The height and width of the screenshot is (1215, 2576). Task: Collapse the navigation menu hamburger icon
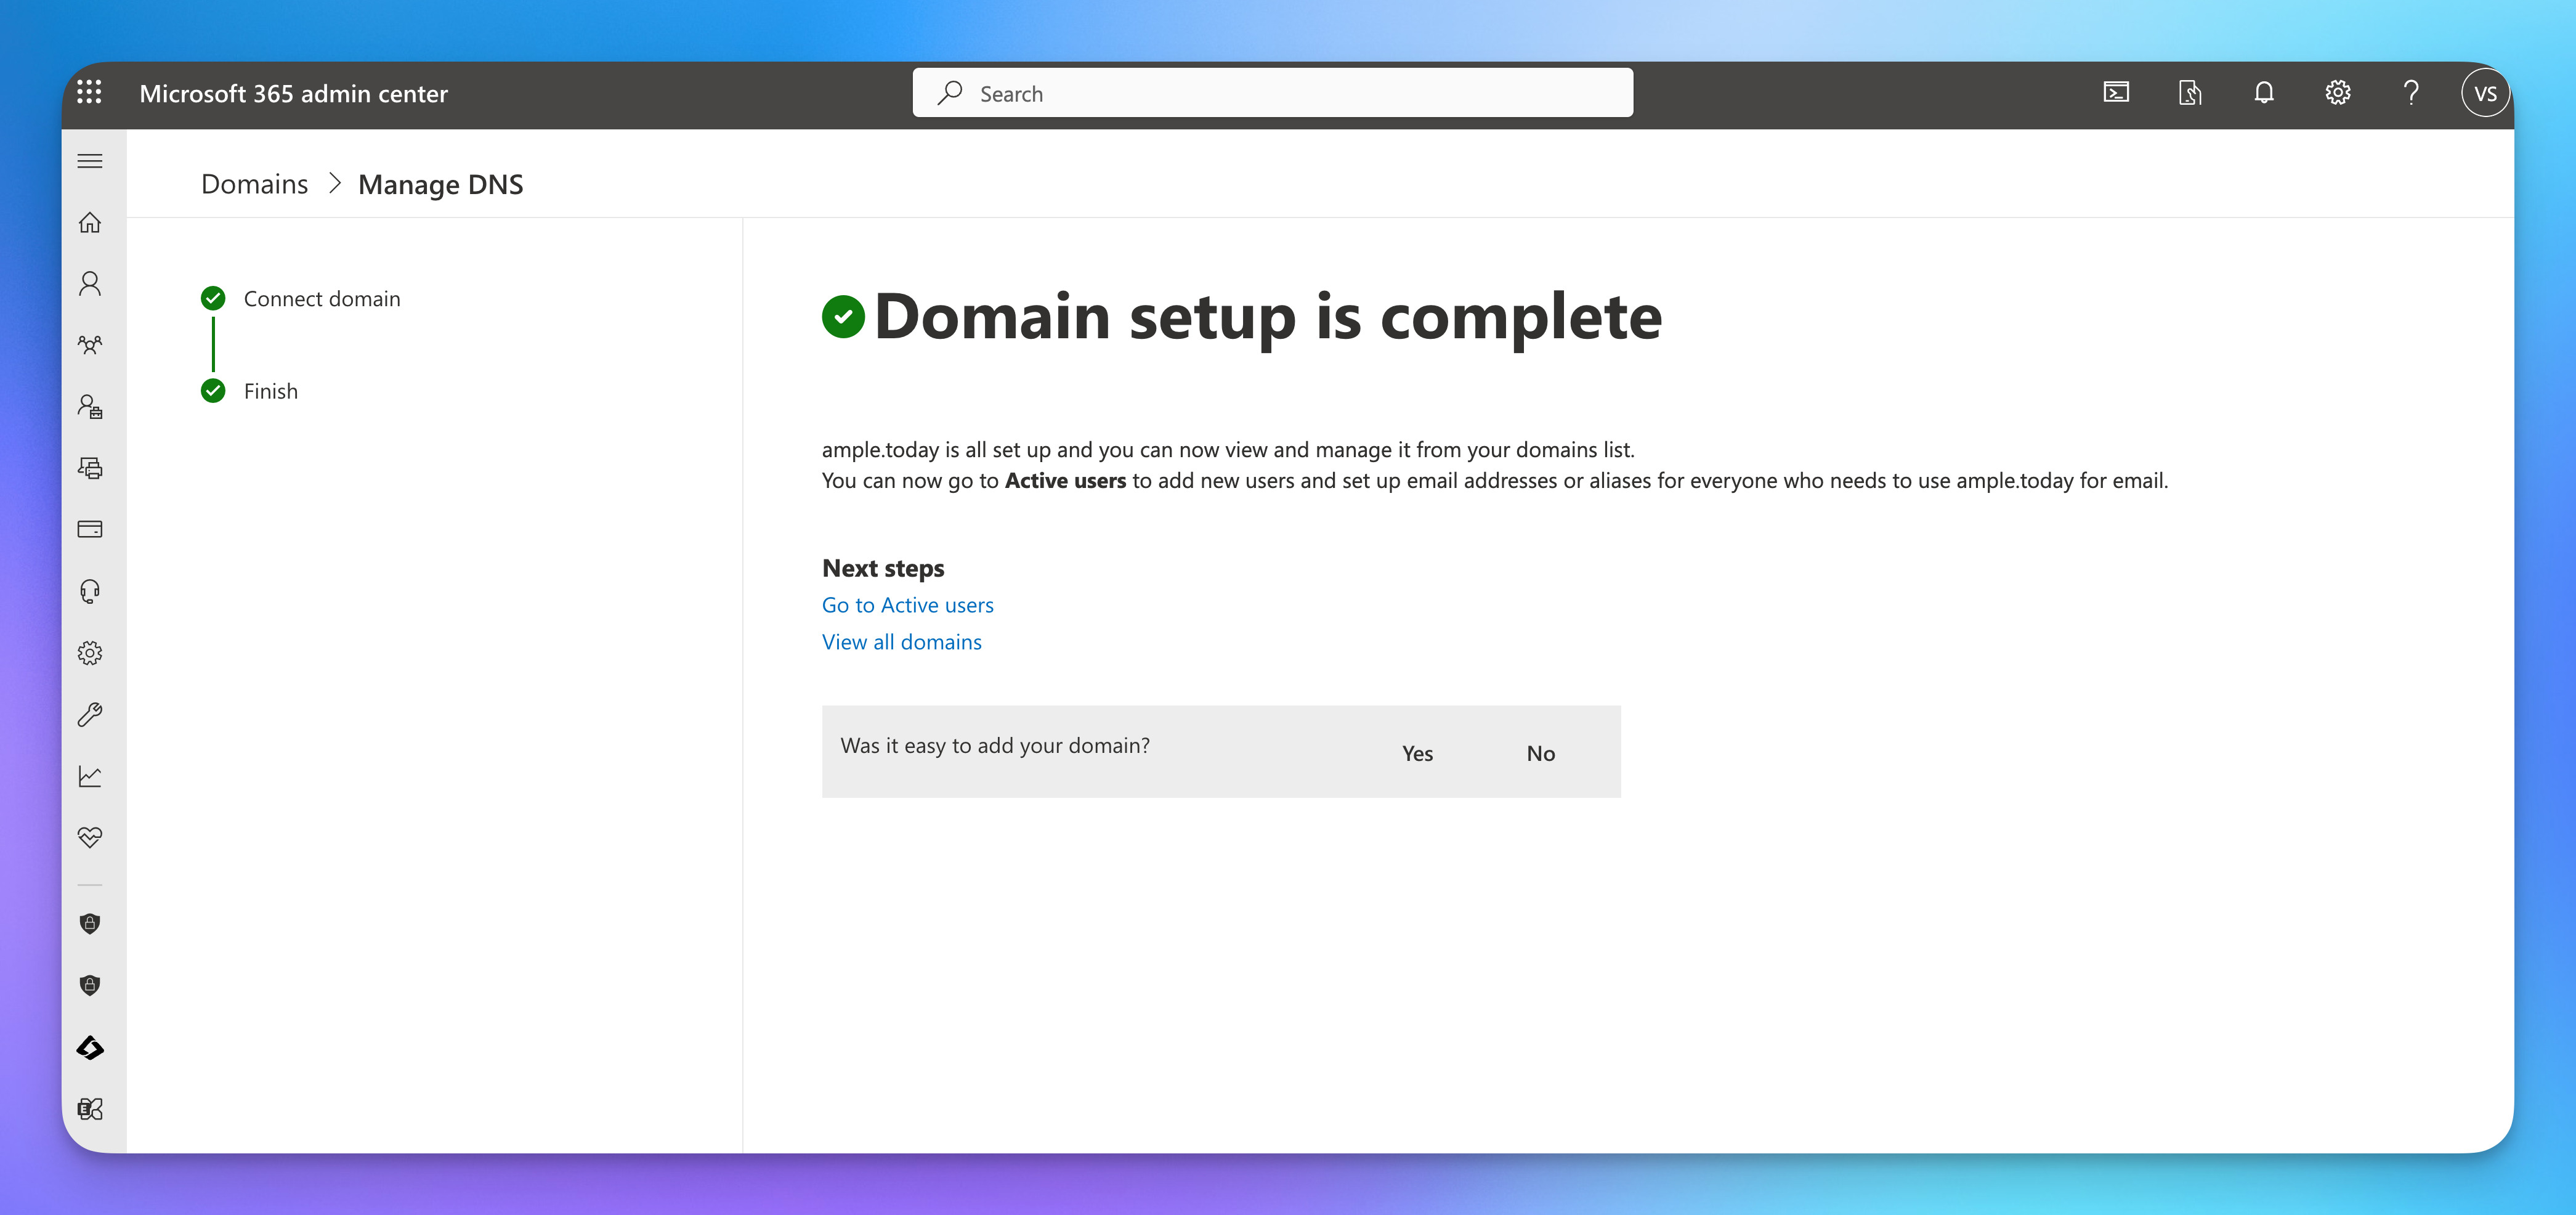90,161
